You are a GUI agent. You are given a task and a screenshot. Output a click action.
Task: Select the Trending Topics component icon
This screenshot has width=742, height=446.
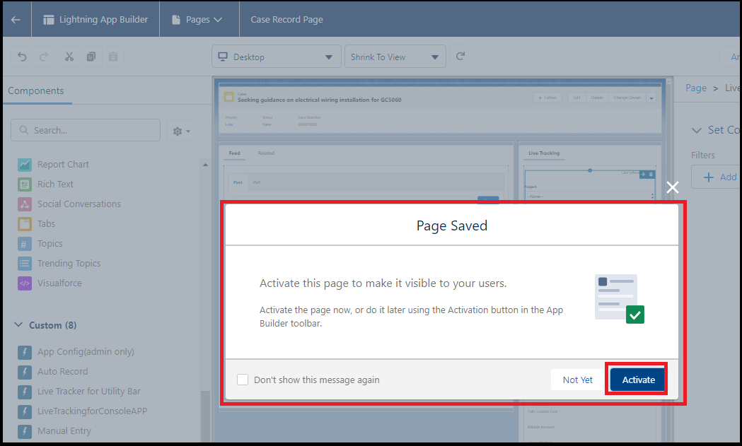25,264
